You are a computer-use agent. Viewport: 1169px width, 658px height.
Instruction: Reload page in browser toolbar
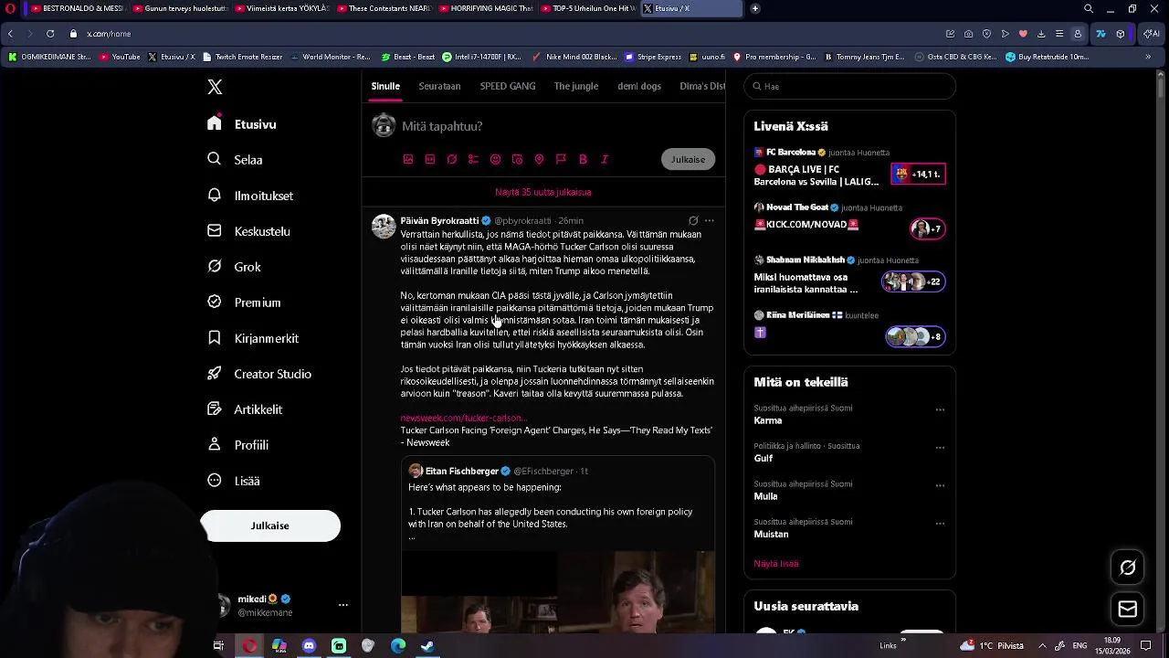click(50, 34)
